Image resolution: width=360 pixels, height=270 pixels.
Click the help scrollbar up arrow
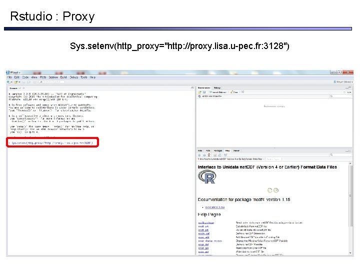(350, 163)
